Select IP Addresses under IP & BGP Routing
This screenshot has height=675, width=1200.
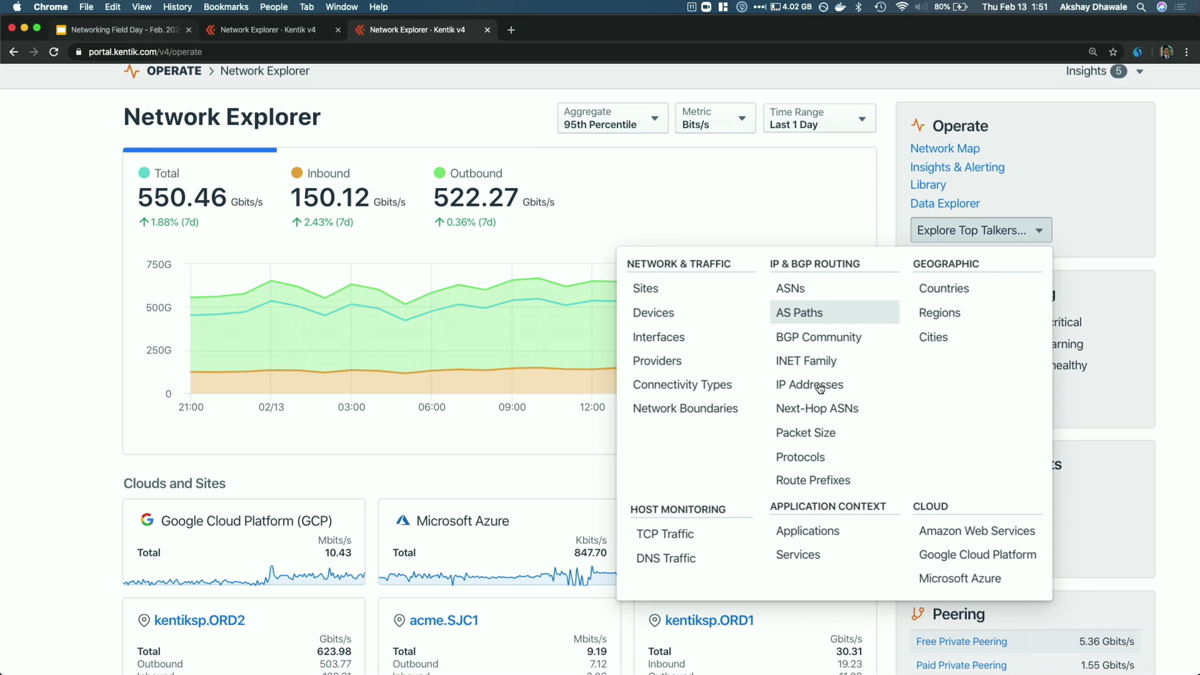click(x=809, y=384)
